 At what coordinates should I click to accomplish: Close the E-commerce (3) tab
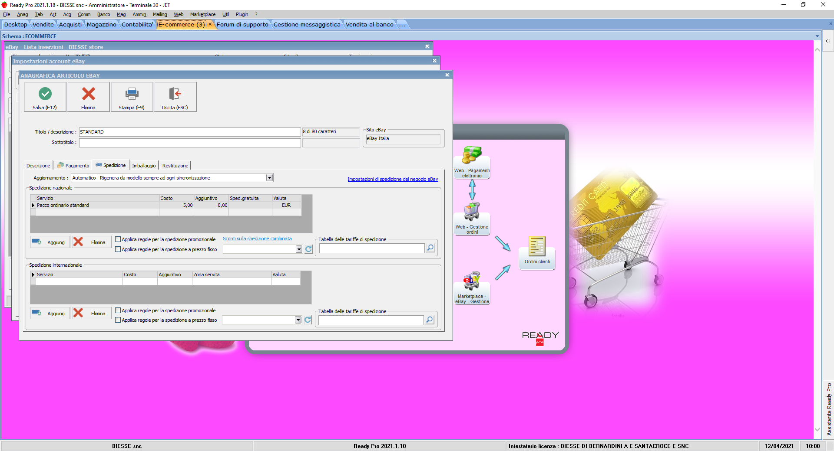coord(210,24)
